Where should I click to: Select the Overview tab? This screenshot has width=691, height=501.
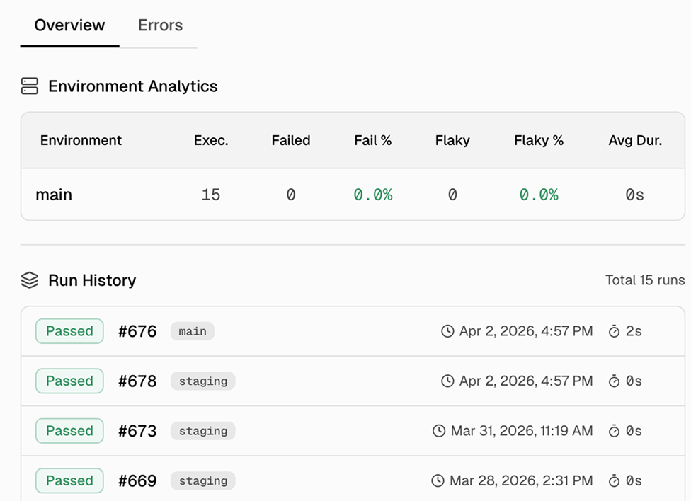[69, 25]
